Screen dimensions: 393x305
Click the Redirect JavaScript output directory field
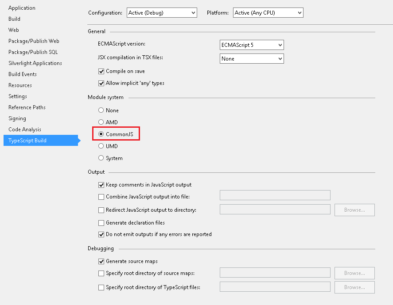click(275, 210)
